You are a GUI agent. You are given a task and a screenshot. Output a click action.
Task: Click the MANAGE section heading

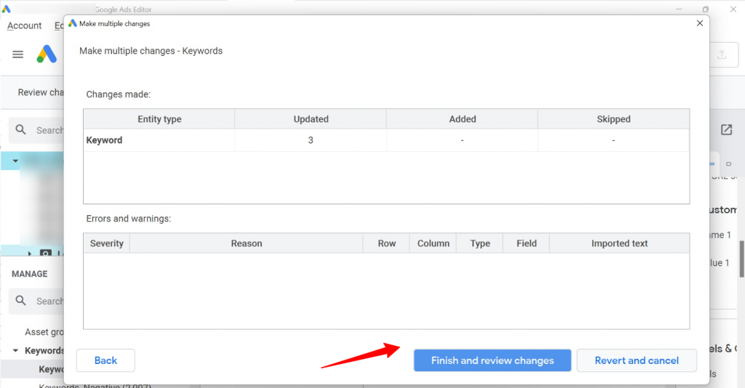tap(29, 274)
